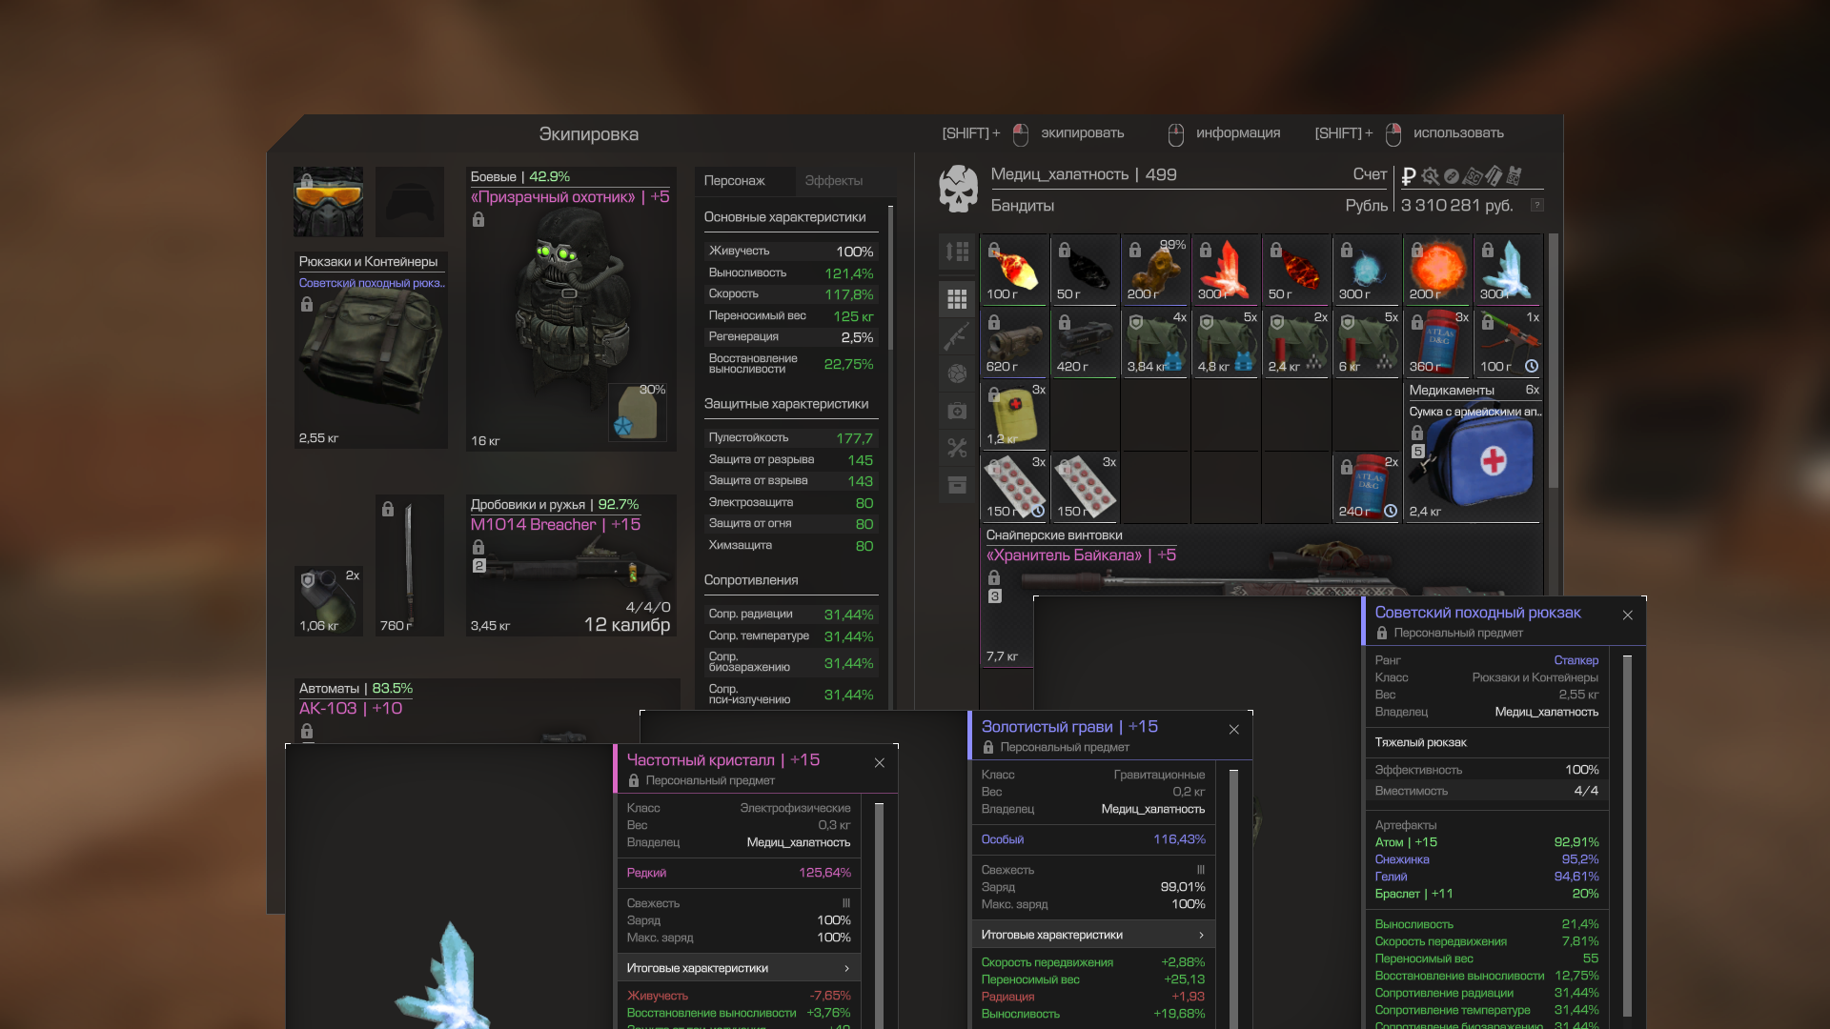Select the ATLAS D&G jar stack 2x

pyautogui.click(x=1367, y=487)
